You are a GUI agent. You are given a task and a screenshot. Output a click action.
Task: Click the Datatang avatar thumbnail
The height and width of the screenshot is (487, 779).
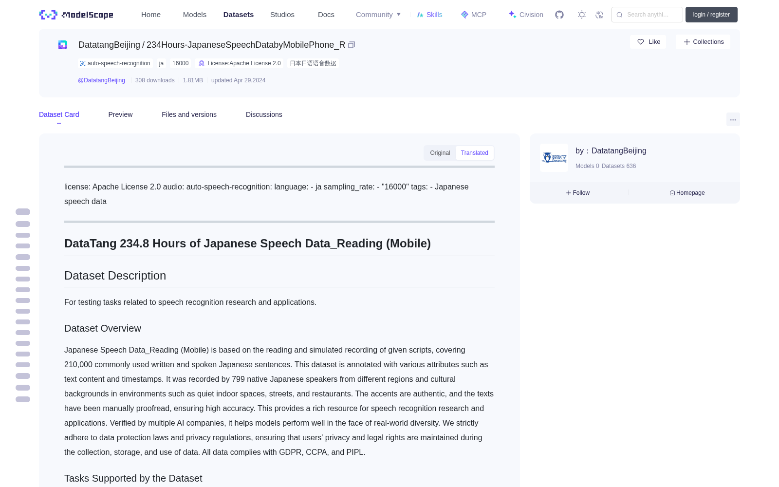coord(554,158)
